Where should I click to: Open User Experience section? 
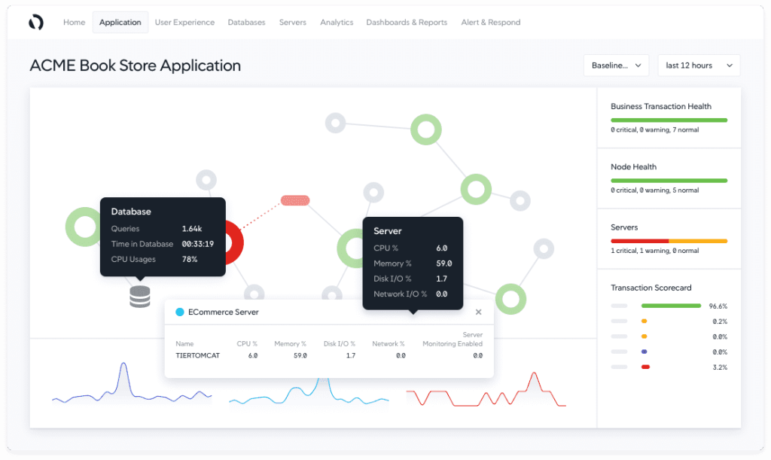(184, 22)
